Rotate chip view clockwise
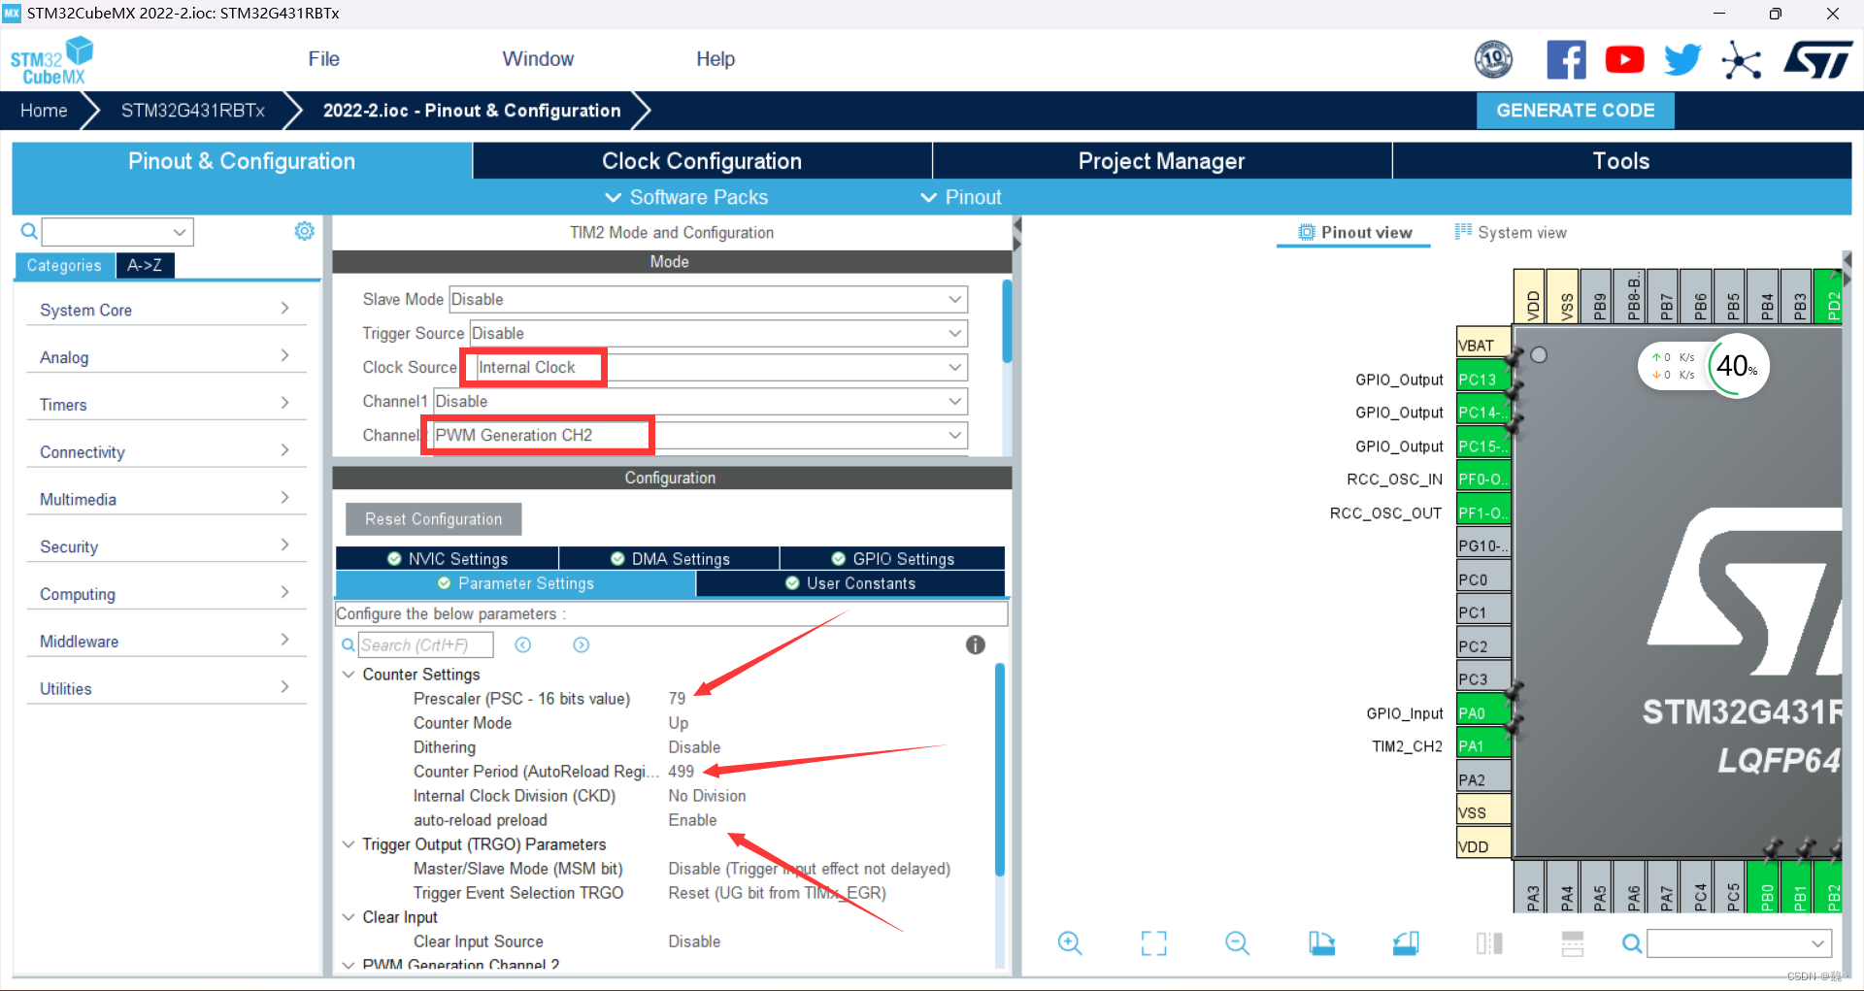1864x991 pixels. click(1321, 942)
